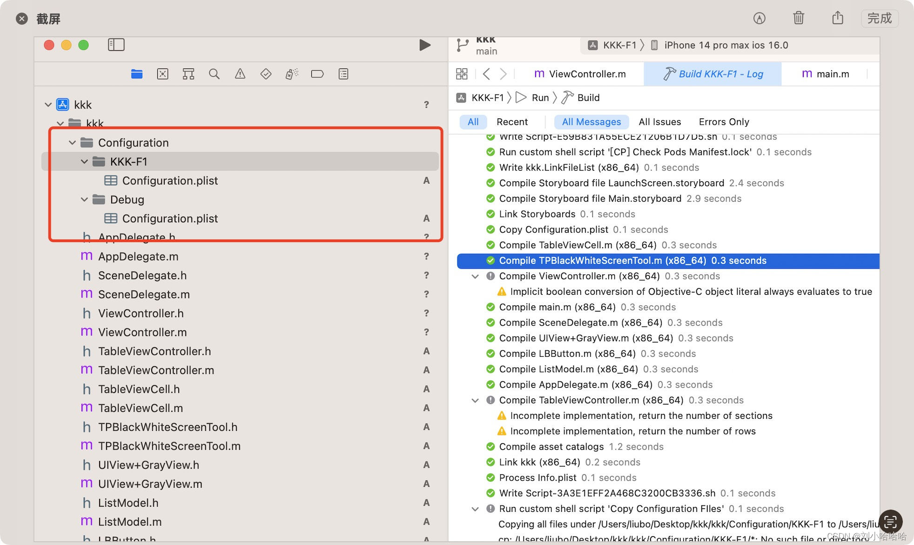Screen dimensions: 914x545
Task: Switch to the main.m editor tab
Action: click(x=826, y=74)
